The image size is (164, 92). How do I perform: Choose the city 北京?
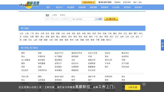coord(22,33)
